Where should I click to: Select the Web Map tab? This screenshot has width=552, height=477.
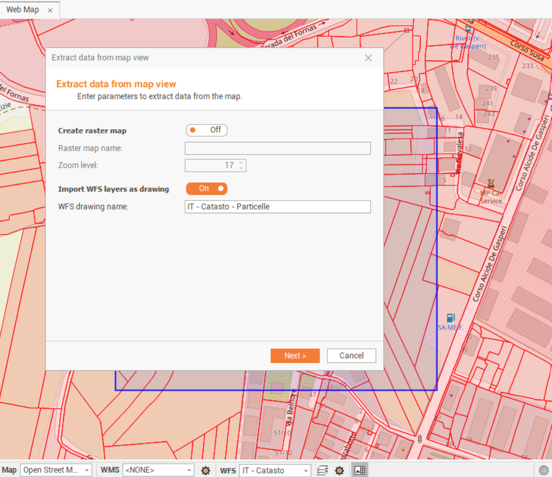23,10
